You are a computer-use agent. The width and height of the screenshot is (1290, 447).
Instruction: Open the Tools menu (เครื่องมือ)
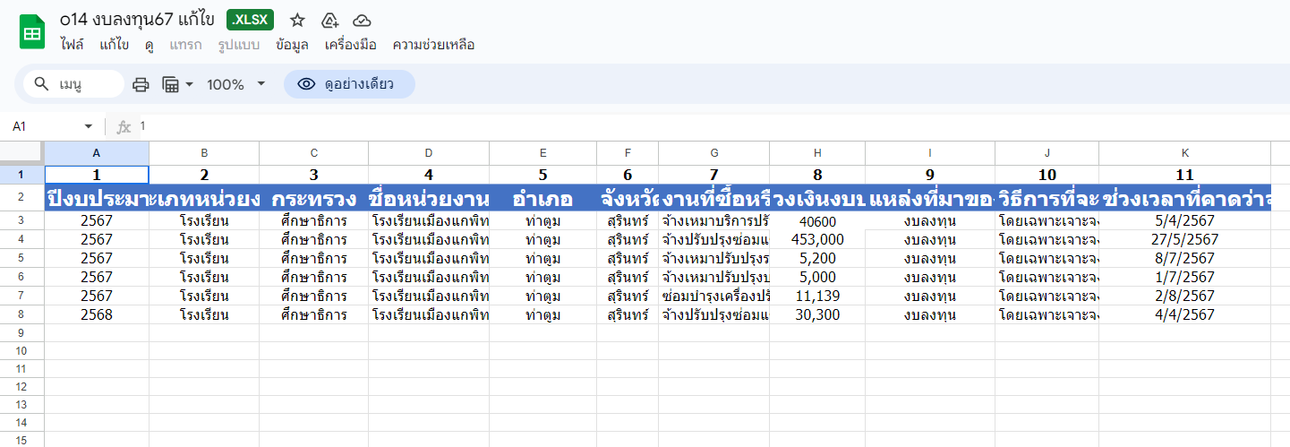point(351,45)
